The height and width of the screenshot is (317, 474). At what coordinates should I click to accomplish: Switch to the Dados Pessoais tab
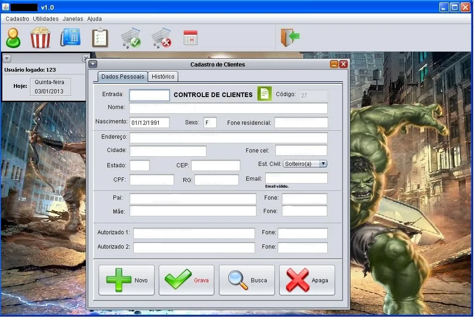123,77
